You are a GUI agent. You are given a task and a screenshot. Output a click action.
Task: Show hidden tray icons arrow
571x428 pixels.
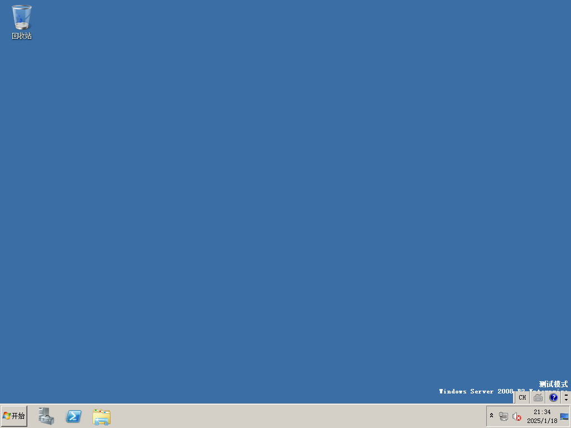point(491,416)
